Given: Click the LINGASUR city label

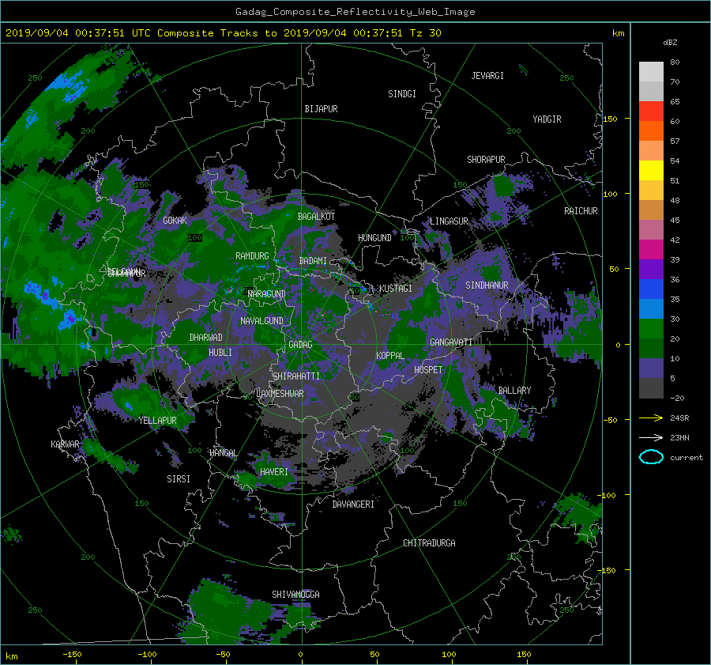Looking at the screenshot, I should (x=449, y=221).
